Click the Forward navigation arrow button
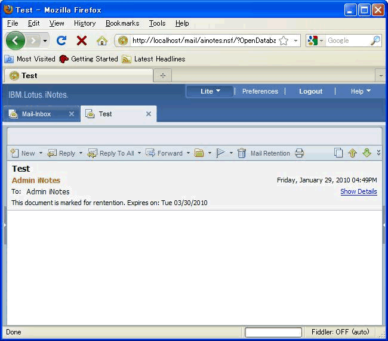The width and height of the screenshot is (388, 341). [33, 41]
